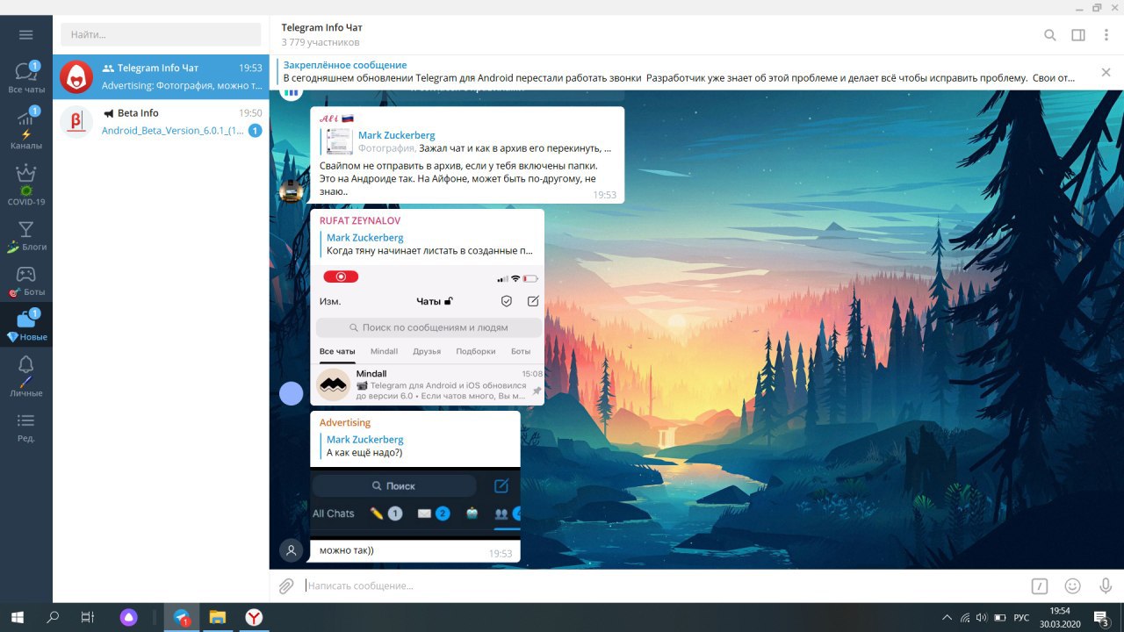Expand hidden system tray icons
Image resolution: width=1124 pixels, height=632 pixels.
click(947, 618)
